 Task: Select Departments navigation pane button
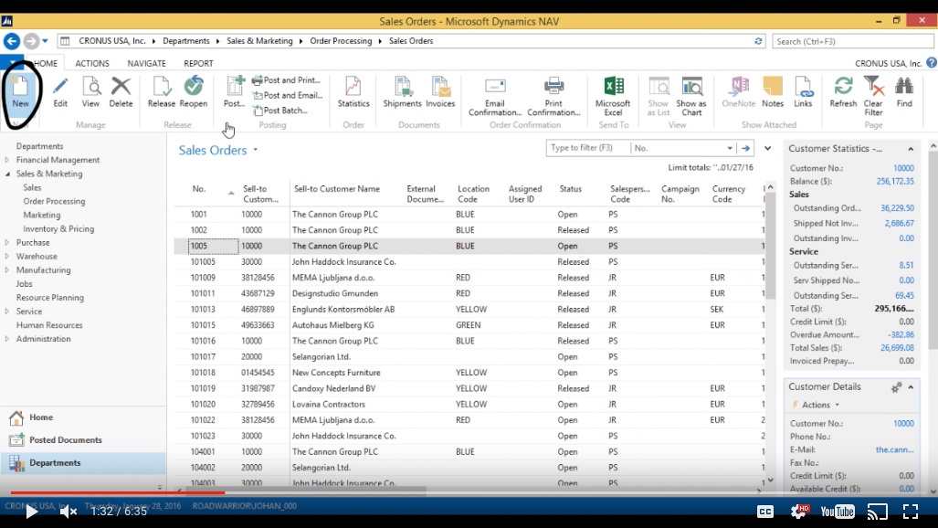tap(83, 463)
